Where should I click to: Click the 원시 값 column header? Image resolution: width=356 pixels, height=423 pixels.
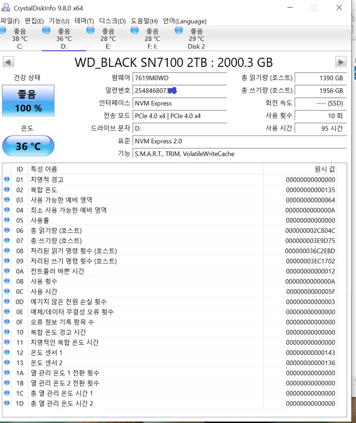tap(300, 169)
